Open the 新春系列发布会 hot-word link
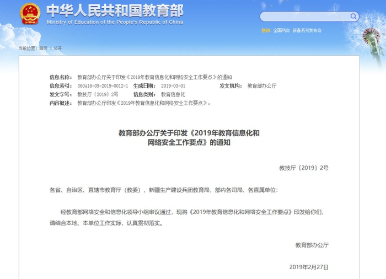 tap(307, 30)
